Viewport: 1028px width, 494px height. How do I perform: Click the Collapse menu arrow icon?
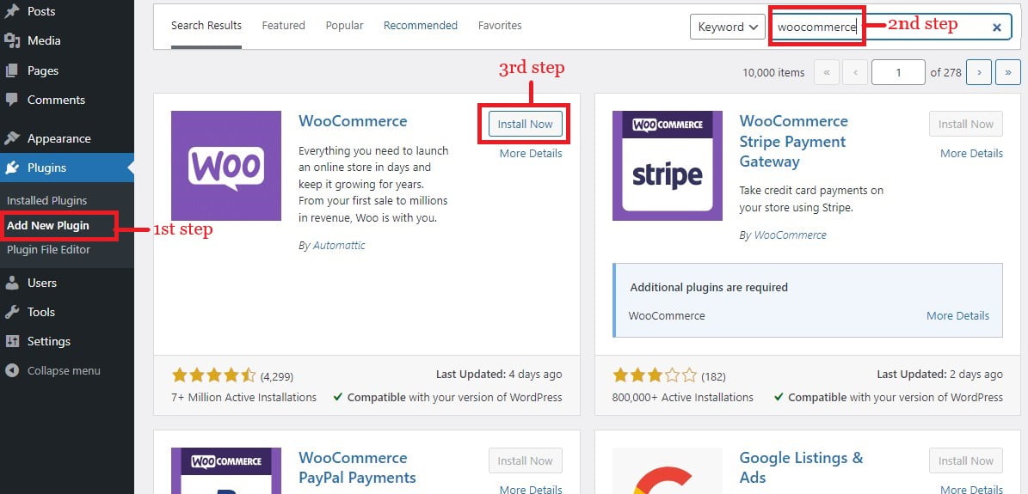pos(12,370)
